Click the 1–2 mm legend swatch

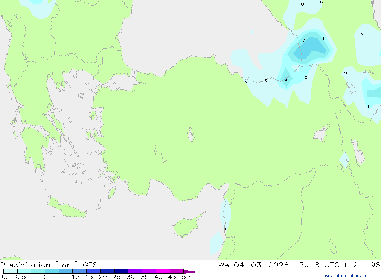point(38,271)
